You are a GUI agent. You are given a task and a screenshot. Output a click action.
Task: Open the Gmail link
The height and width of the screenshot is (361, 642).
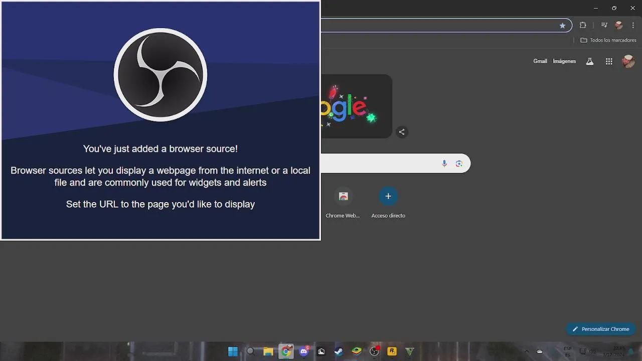point(540,61)
